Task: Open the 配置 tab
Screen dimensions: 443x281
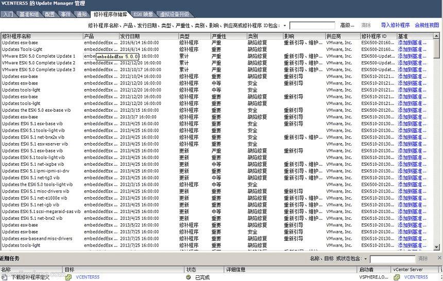Action: (50, 14)
